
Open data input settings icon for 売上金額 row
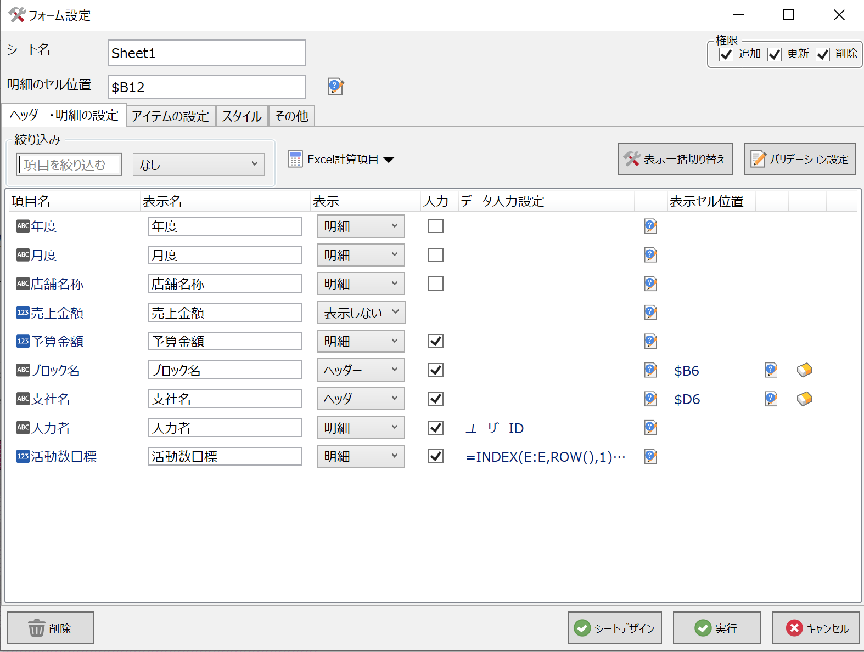[650, 313]
